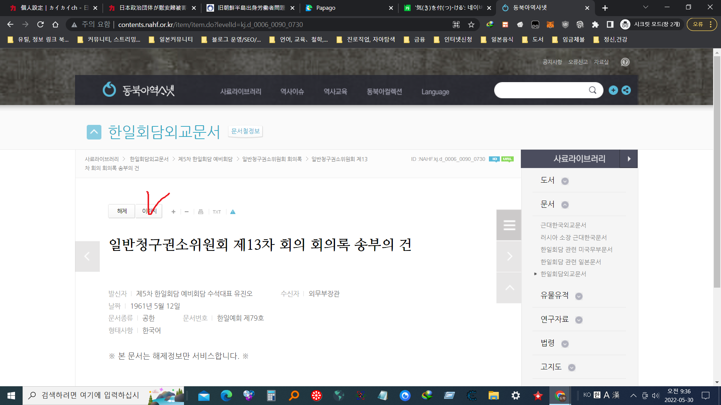Image resolution: width=721 pixels, height=405 pixels.
Task: Open the 문서철정보 button
Action: tap(245, 131)
